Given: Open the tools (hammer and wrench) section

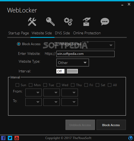Looking at the screenshot, I should point(32,22).
